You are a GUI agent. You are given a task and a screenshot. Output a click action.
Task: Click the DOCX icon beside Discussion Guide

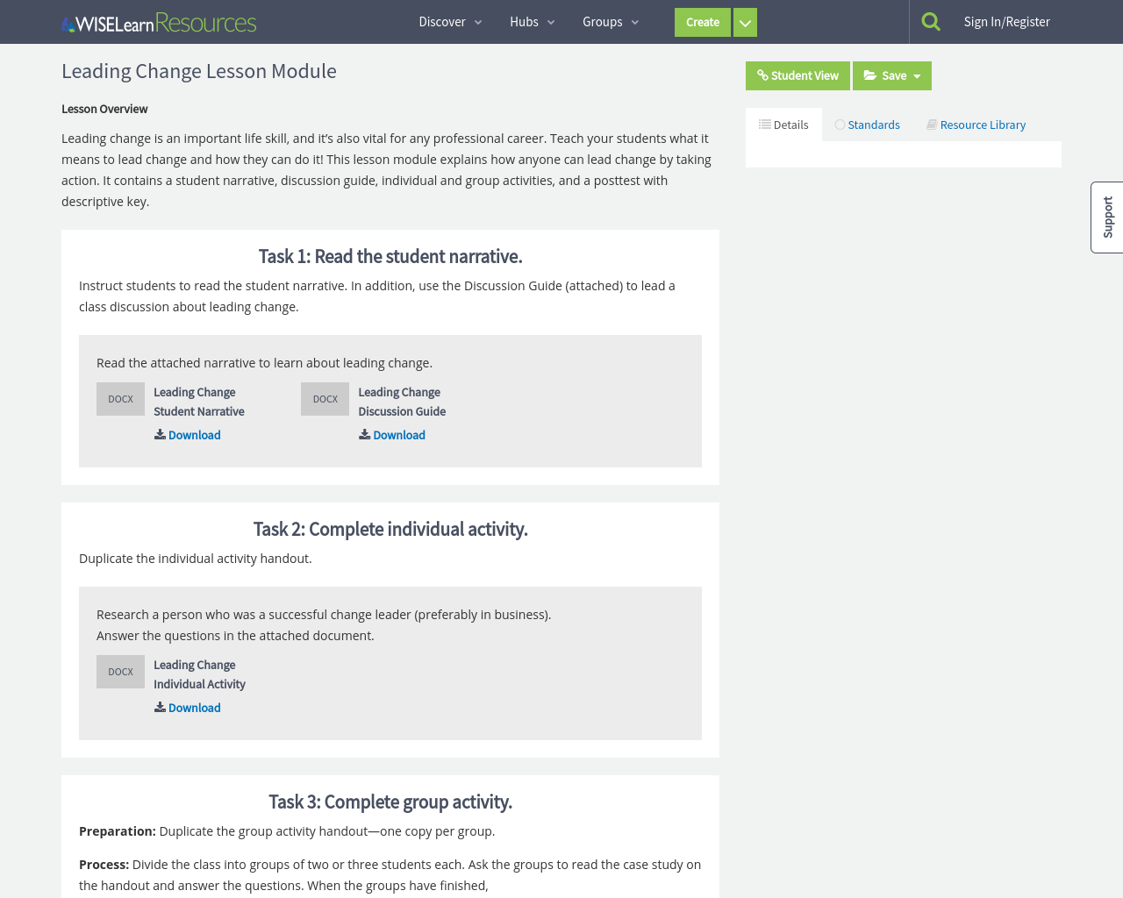[325, 398]
